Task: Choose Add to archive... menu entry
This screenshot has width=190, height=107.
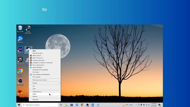Action: [45, 56]
